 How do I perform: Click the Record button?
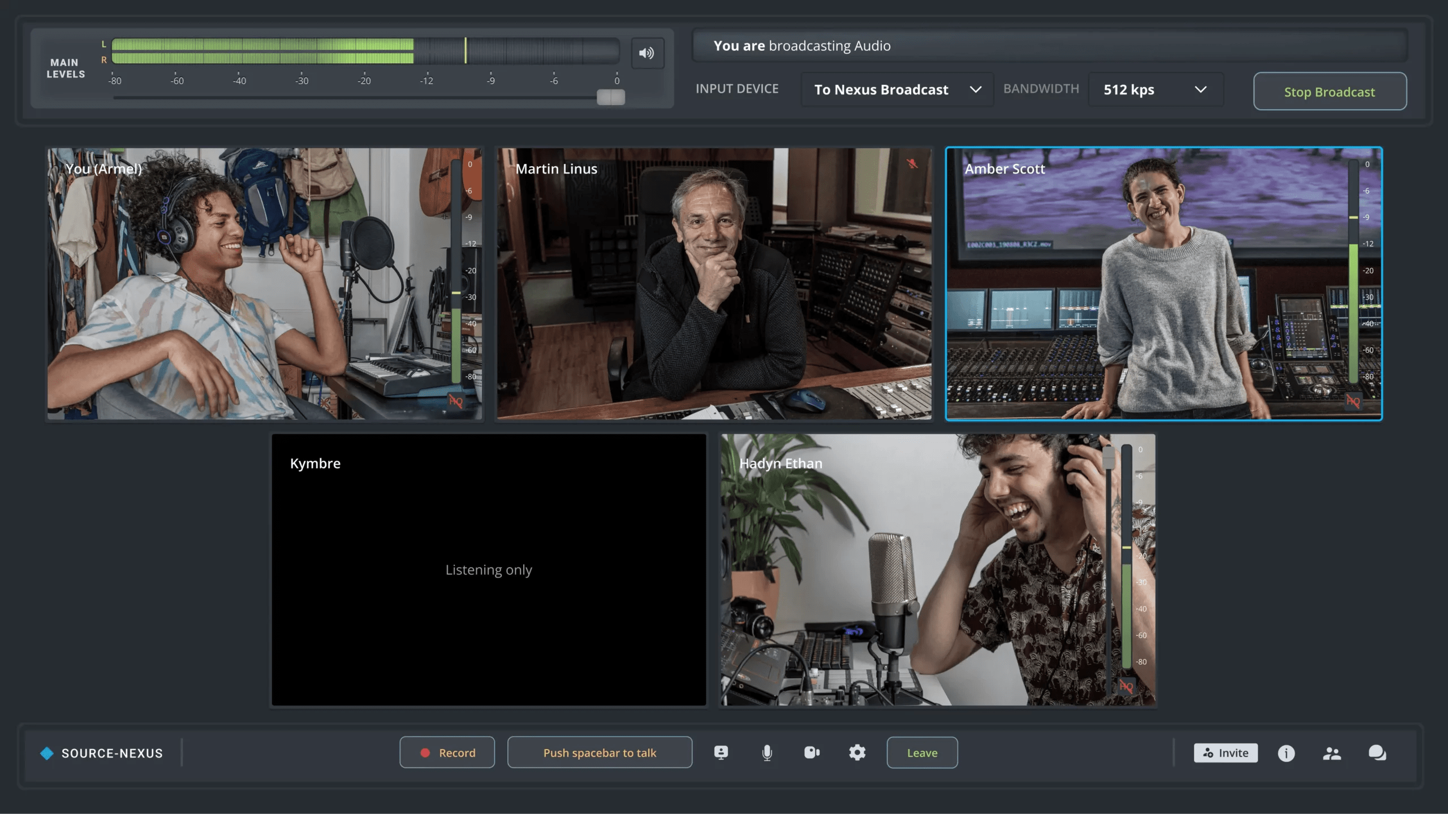pyautogui.click(x=447, y=752)
